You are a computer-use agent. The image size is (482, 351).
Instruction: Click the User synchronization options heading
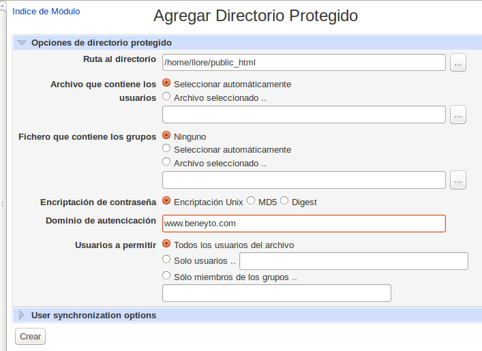click(x=94, y=316)
